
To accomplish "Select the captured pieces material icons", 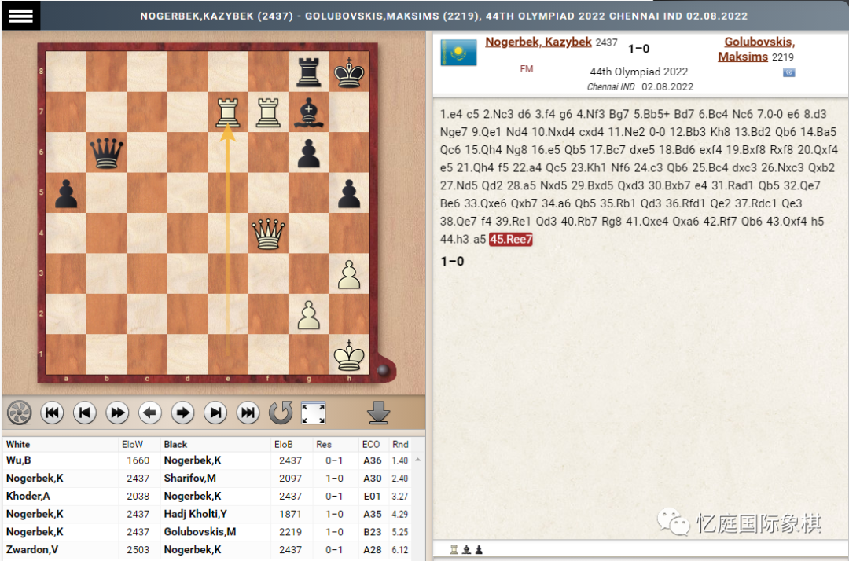I will coord(466,550).
